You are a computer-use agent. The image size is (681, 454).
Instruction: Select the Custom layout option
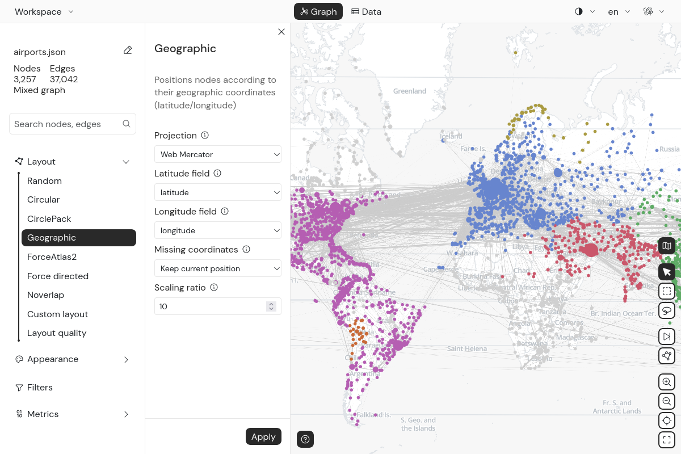[x=79, y=314]
